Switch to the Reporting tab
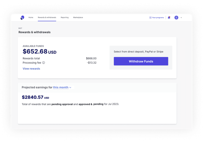Image resolution: width=203 pixels, height=143 pixels. [x=64, y=18]
